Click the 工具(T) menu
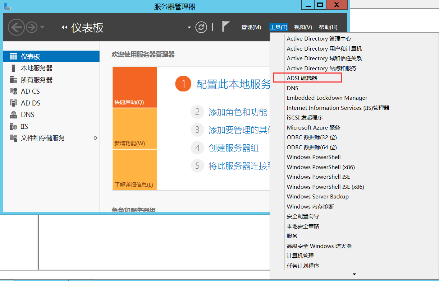 [279, 27]
